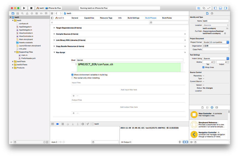Toggle the project and targets list sidebar
Viewport: 239px width, 157px height.
tap(52, 18)
